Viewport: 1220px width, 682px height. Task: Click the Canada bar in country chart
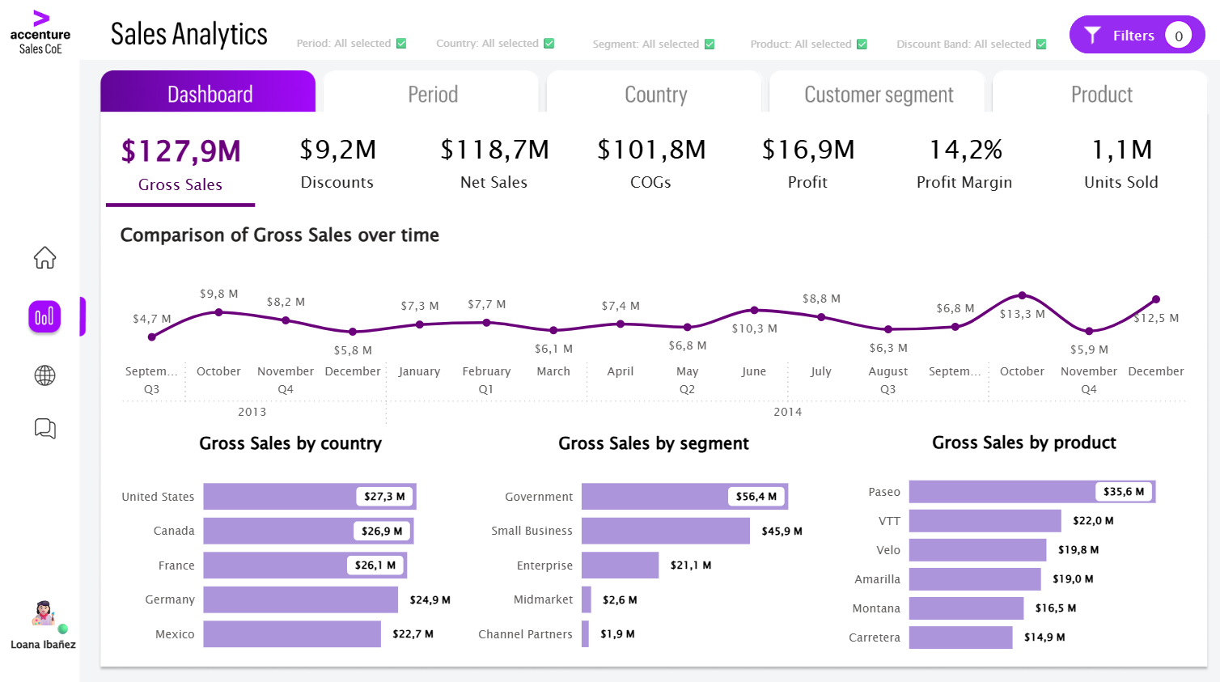point(309,531)
